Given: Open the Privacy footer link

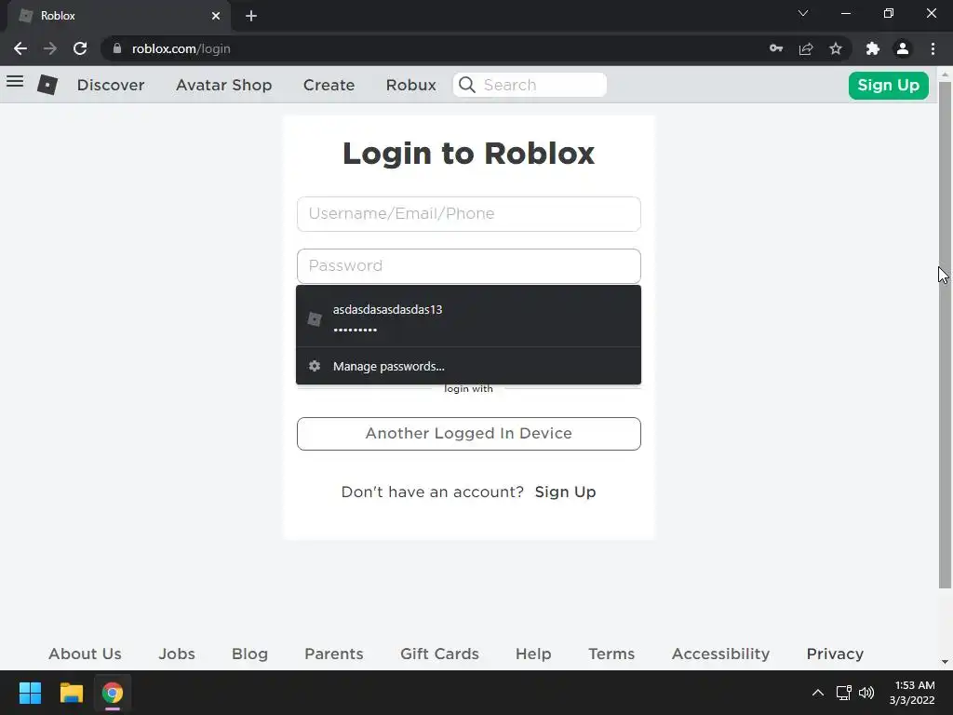Looking at the screenshot, I should point(835,654).
